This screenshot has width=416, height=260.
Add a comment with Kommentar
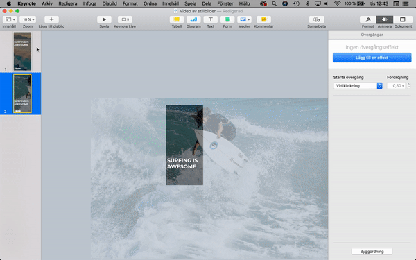tap(263, 19)
